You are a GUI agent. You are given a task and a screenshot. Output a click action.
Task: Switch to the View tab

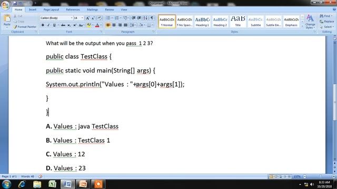point(124,9)
